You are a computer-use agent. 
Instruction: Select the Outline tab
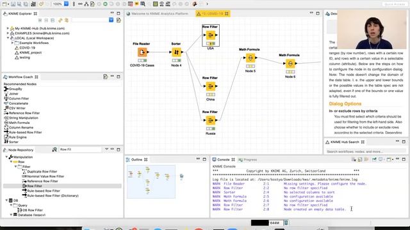point(136,160)
